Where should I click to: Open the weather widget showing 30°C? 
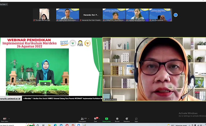coord(177,125)
